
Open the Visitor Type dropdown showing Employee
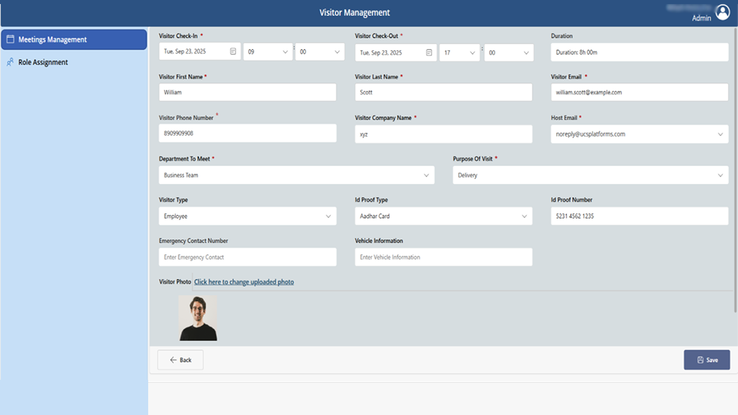(329, 216)
